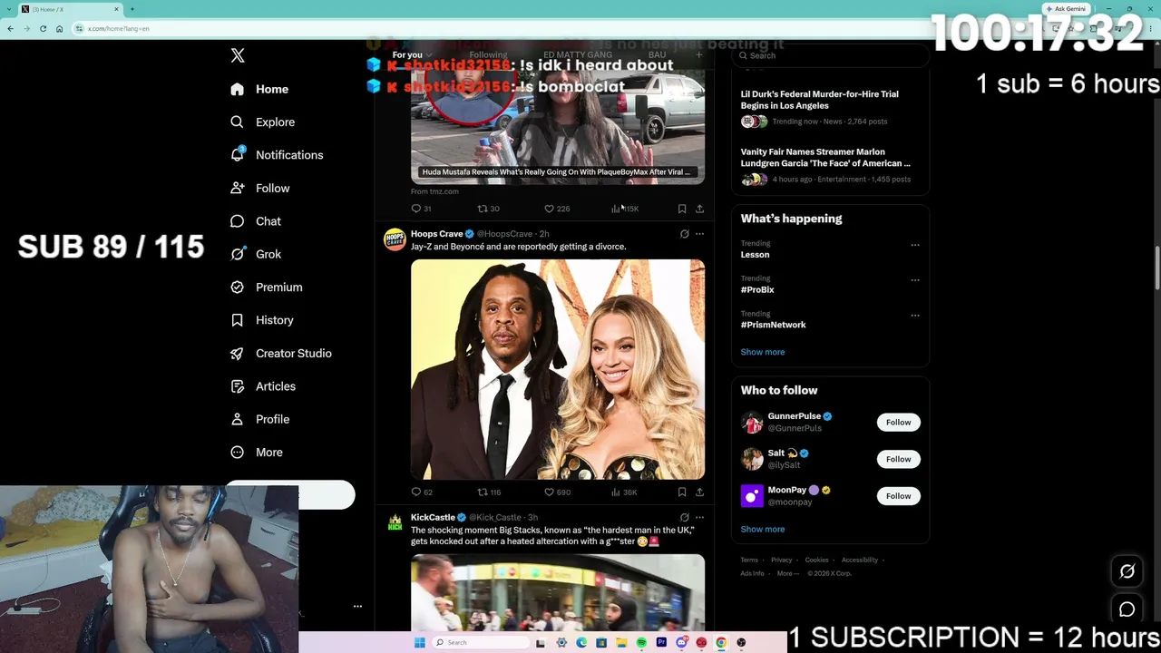Open more options on Hoops Crave post
This screenshot has width=1161, height=653.
pyautogui.click(x=699, y=234)
